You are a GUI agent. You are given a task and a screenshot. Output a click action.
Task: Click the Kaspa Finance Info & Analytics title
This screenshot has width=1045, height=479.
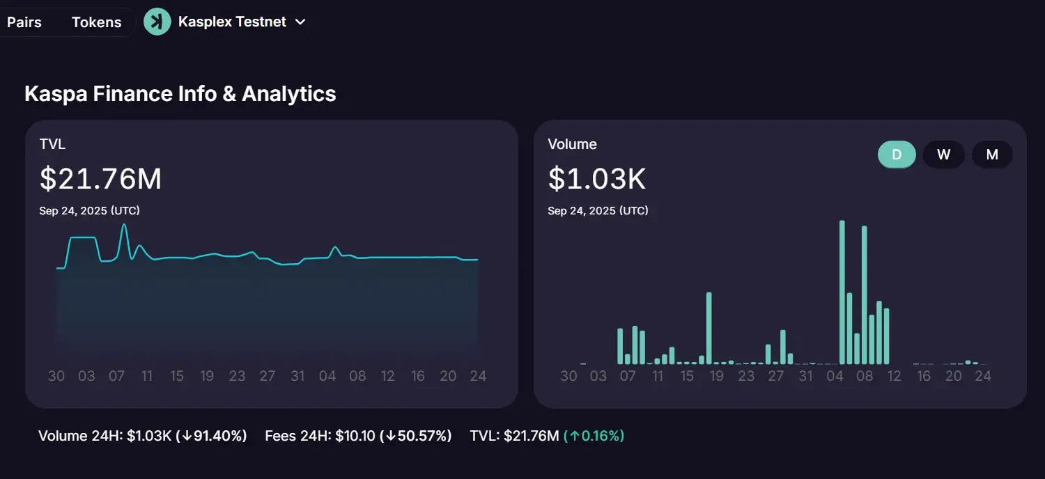[x=180, y=93]
